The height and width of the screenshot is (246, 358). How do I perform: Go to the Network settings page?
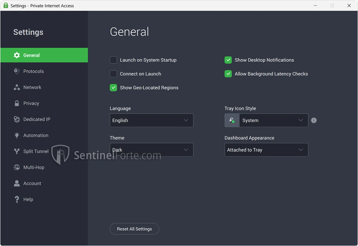pyautogui.click(x=44, y=87)
